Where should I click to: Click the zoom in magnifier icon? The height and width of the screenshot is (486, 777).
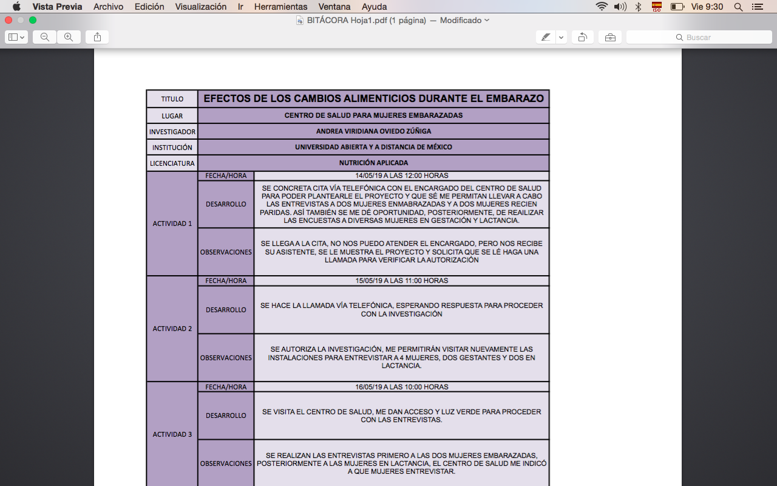(69, 37)
